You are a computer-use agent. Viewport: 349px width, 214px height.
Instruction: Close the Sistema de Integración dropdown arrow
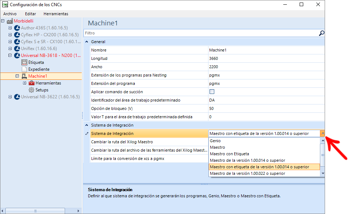click(x=322, y=133)
